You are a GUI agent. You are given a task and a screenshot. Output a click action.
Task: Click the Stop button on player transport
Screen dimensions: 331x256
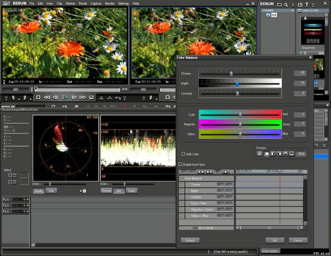pos(38,98)
